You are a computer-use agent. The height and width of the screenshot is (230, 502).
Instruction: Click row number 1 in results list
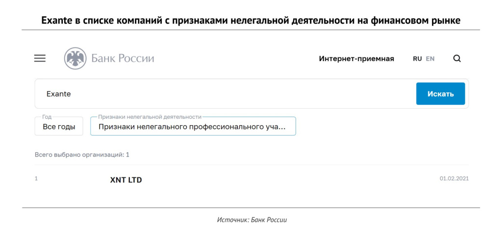(x=36, y=179)
